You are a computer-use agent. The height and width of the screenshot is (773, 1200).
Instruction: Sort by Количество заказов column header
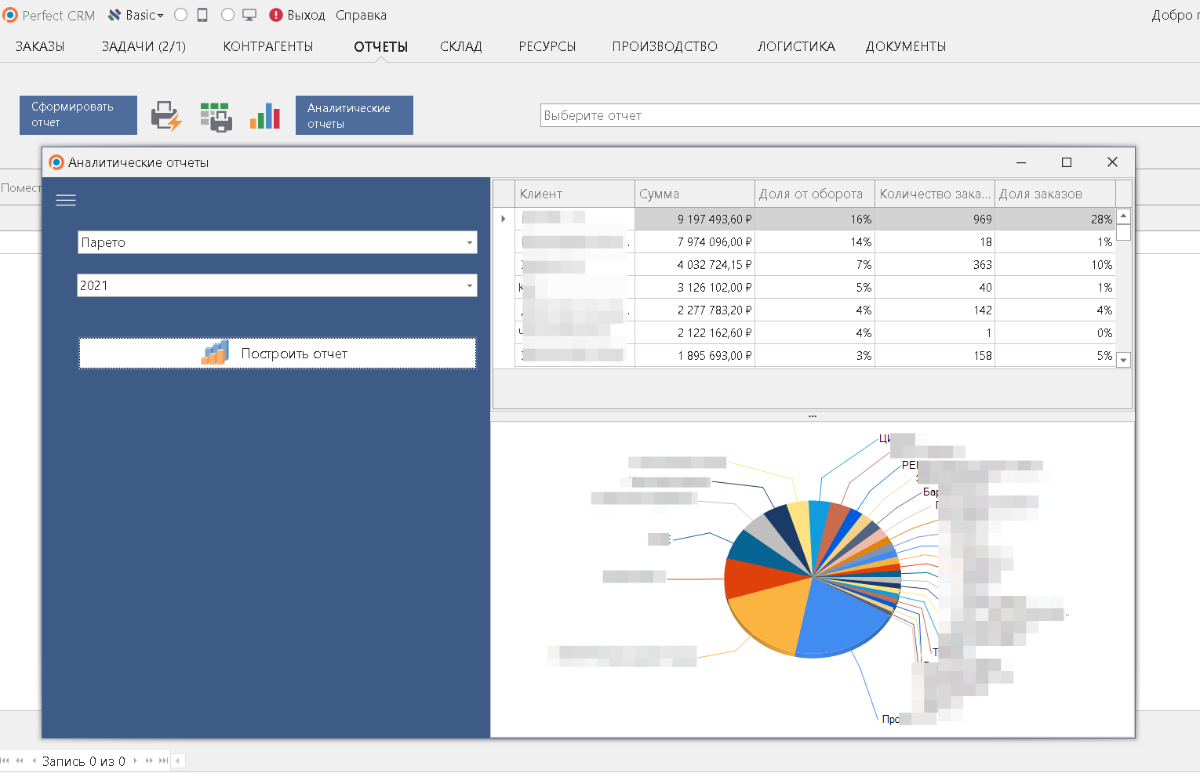(x=935, y=194)
